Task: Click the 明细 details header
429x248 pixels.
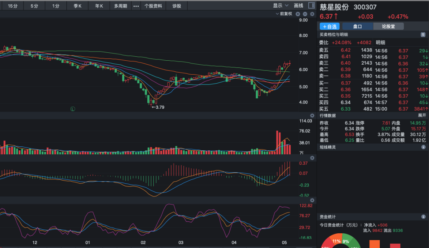Action: pyautogui.click(x=381, y=42)
